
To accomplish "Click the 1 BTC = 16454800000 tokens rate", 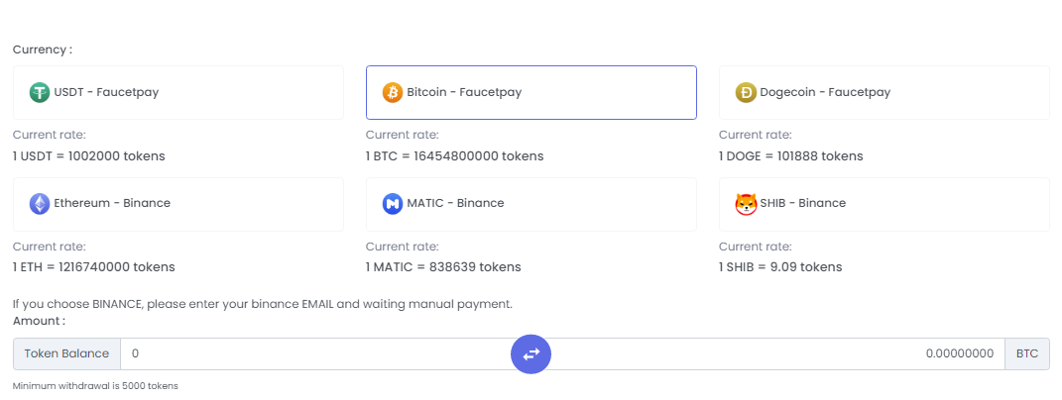I will point(454,156).
